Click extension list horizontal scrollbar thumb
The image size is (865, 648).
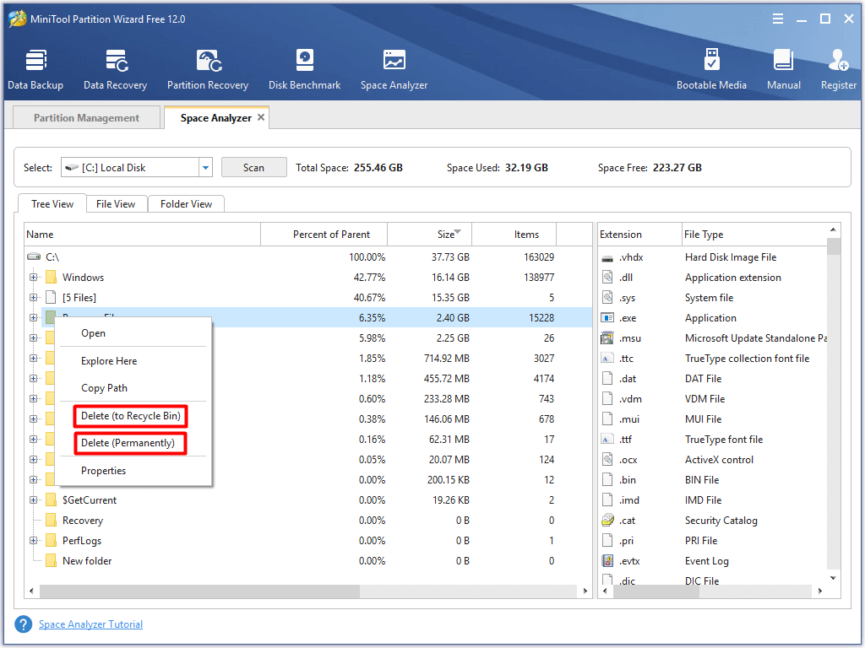pyautogui.click(x=657, y=591)
